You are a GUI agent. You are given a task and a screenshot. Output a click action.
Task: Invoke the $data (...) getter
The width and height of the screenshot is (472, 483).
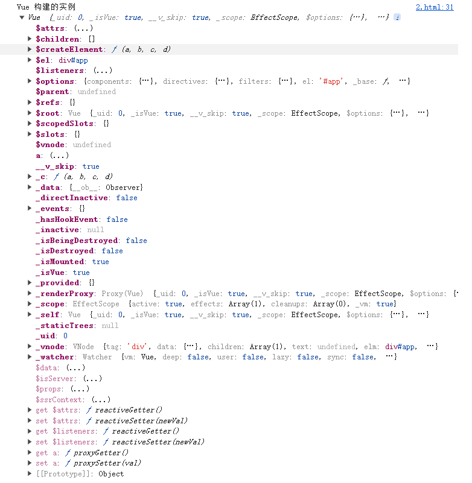click(75, 367)
